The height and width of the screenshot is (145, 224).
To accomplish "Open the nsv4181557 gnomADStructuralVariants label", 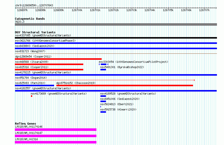I will 43,88.
